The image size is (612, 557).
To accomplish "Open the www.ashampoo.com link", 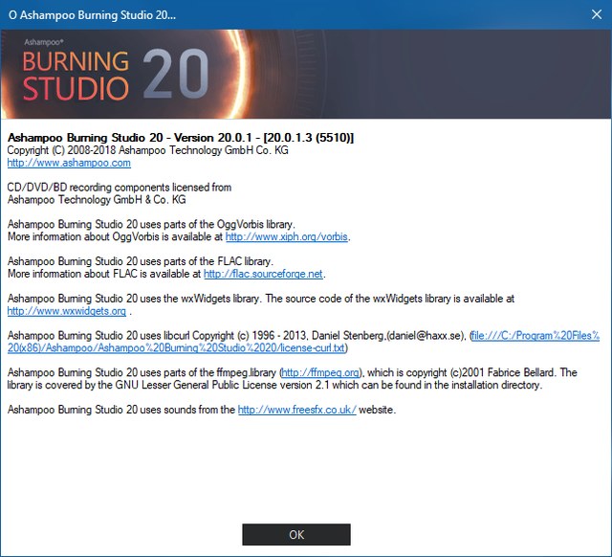I will (69, 164).
